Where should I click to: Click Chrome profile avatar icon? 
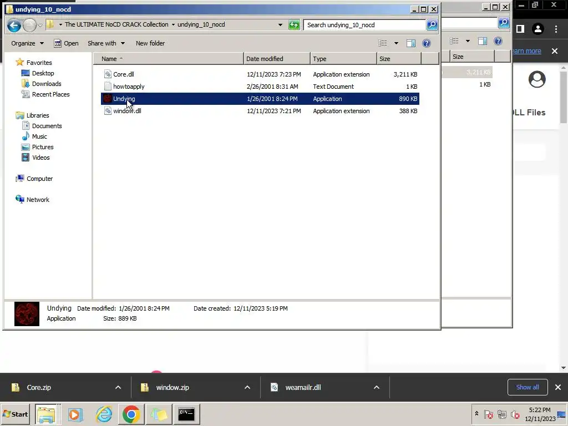point(538,29)
